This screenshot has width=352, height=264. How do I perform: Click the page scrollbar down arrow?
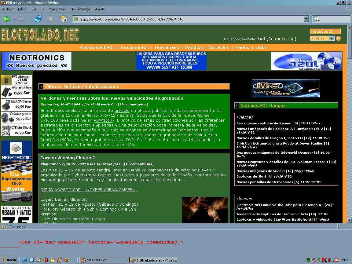point(349,220)
